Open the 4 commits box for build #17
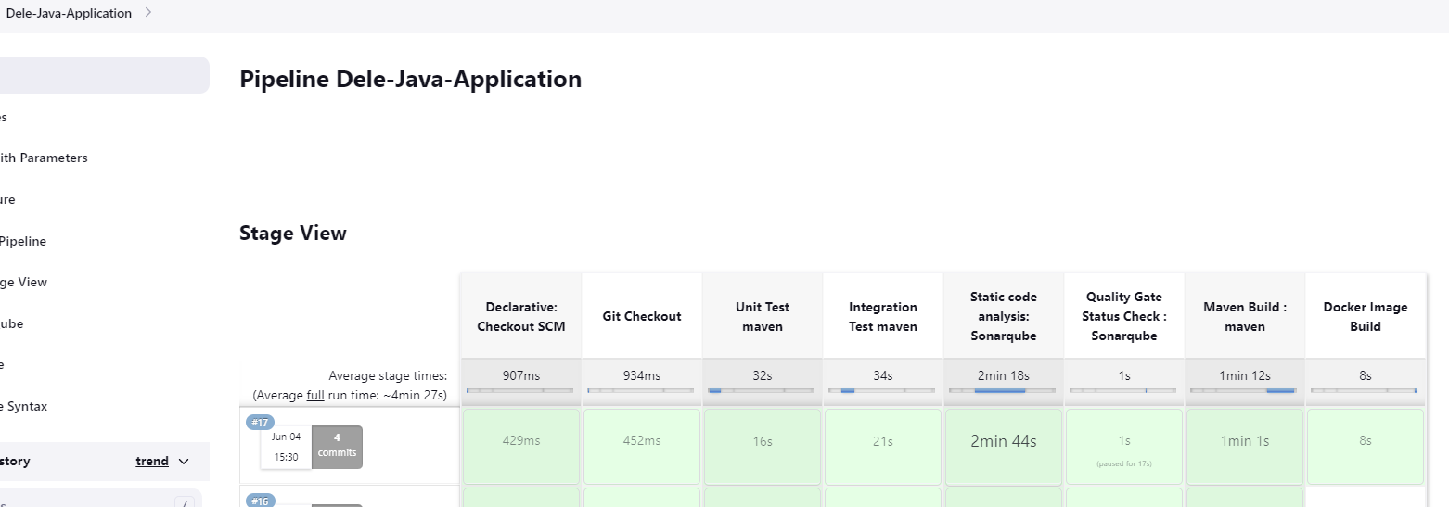The height and width of the screenshot is (507, 1449). coord(337,445)
